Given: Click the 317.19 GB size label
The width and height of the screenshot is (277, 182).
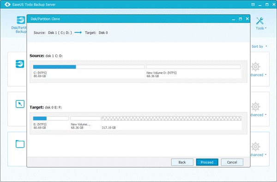Looking at the screenshot, I should tap(108, 128).
